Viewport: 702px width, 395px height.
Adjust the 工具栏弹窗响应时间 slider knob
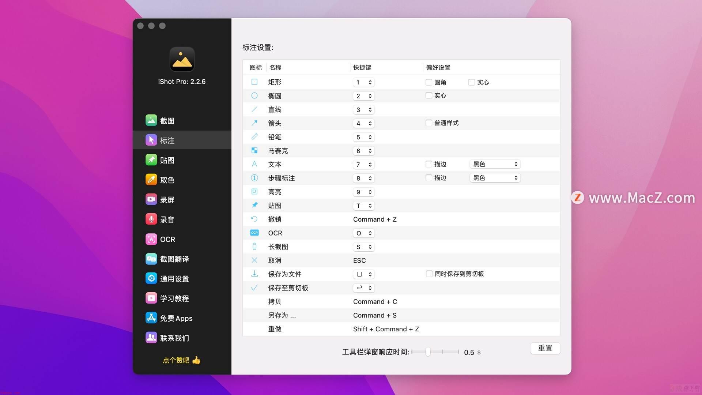coord(428,352)
